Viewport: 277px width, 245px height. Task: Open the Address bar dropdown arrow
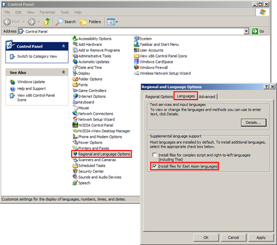click(246, 31)
